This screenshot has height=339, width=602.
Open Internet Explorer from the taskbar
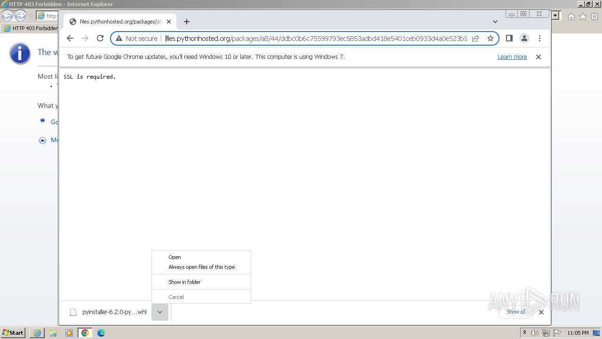pyautogui.click(x=37, y=333)
